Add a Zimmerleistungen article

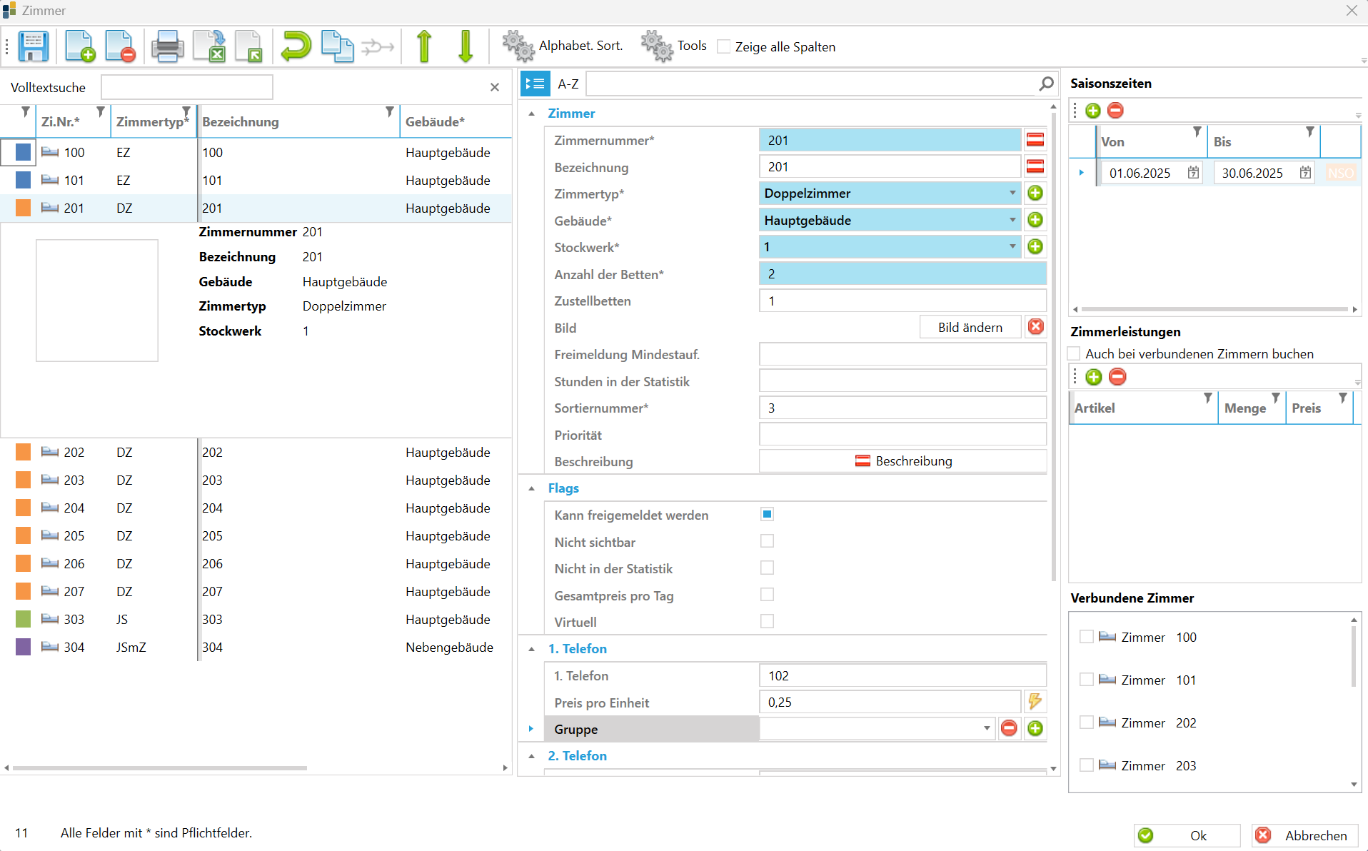click(1093, 377)
